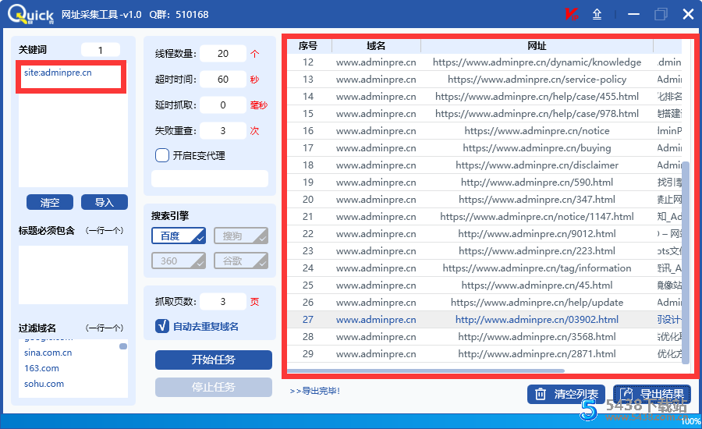Select row 19 URL 590.html
Screen dimensions: 702x429
coord(537,183)
